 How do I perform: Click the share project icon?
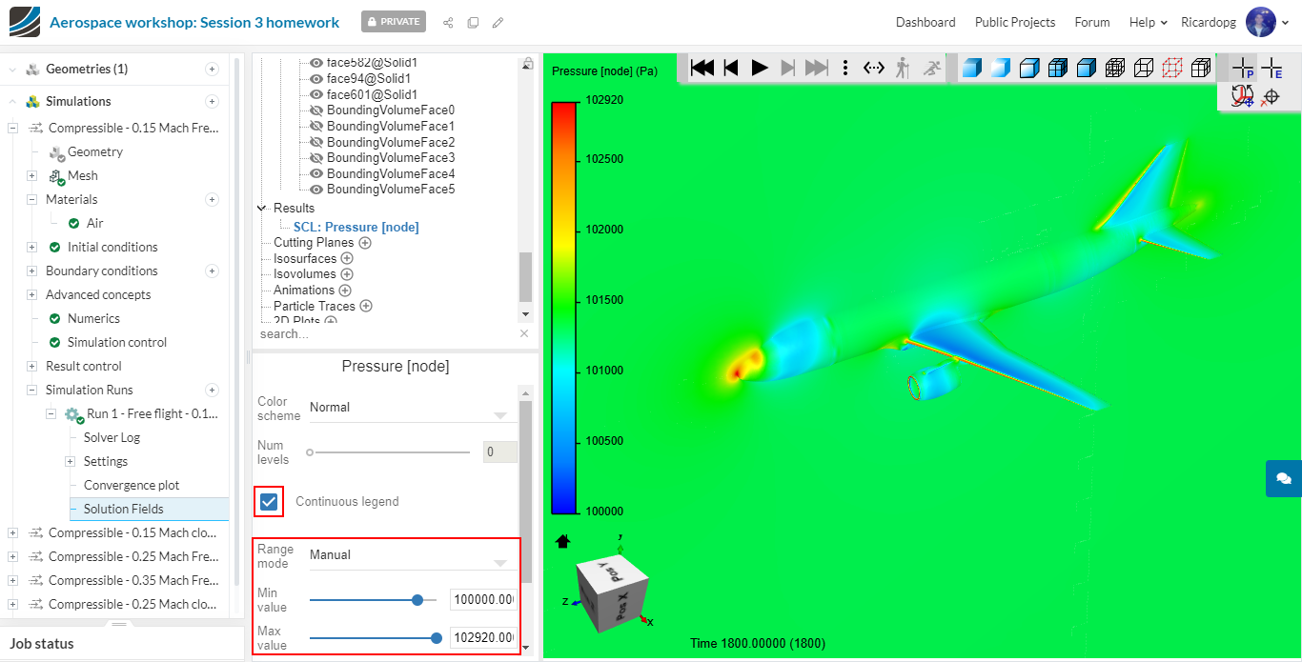(x=448, y=22)
